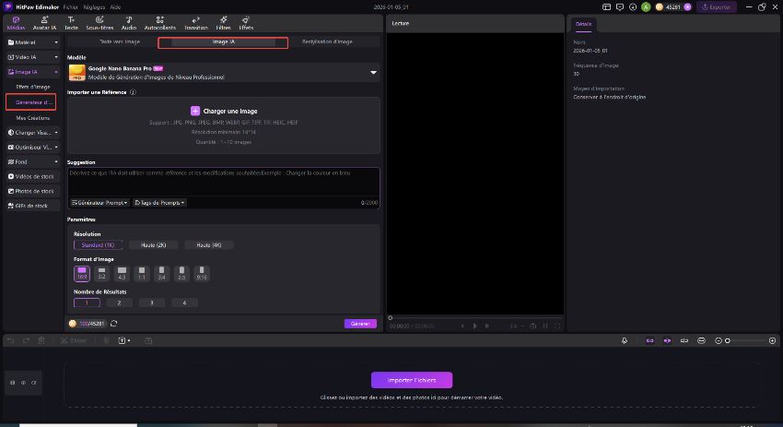Set number of results to 4
783x427 pixels.
pyautogui.click(x=183, y=302)
